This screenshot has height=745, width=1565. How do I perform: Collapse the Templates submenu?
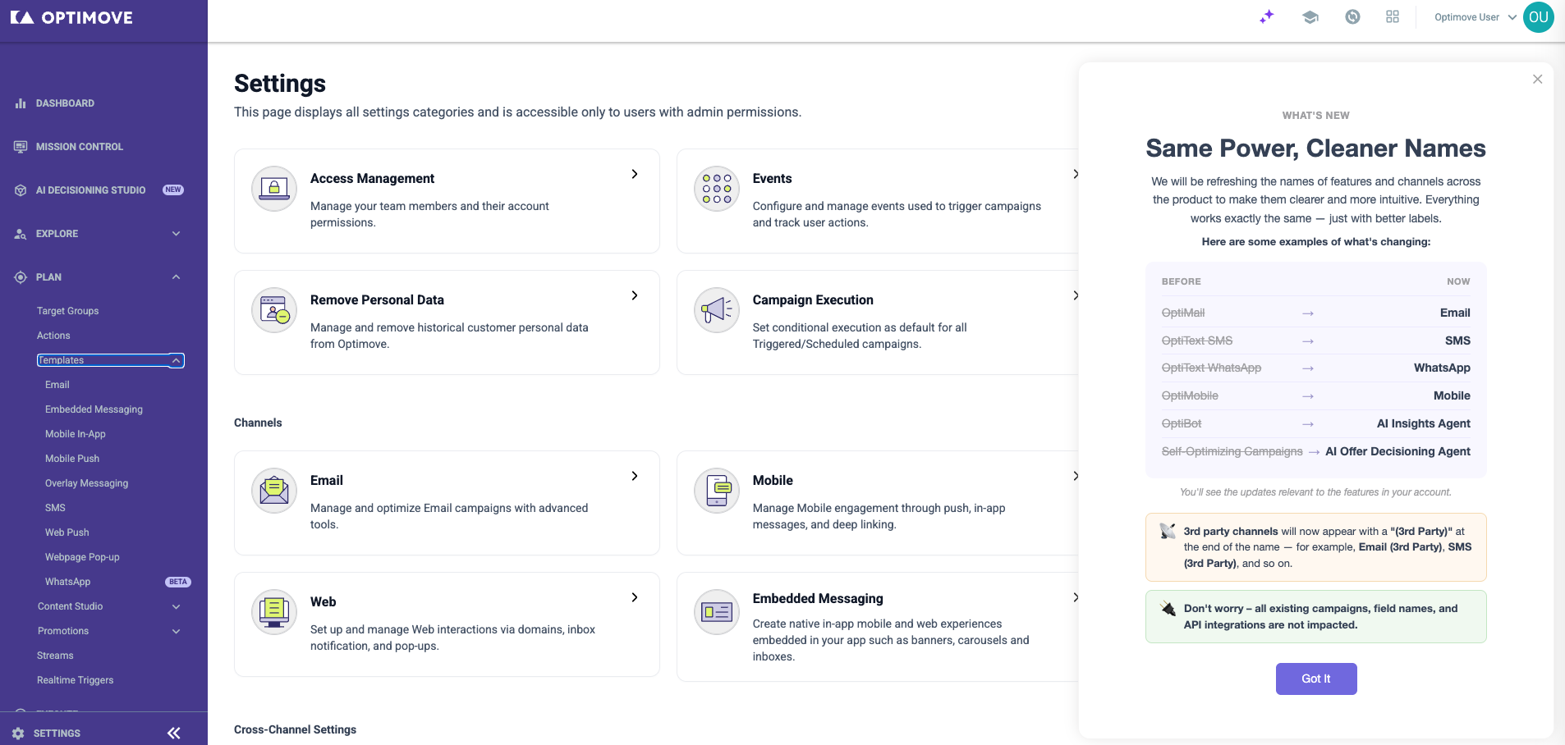pos(176,360)
